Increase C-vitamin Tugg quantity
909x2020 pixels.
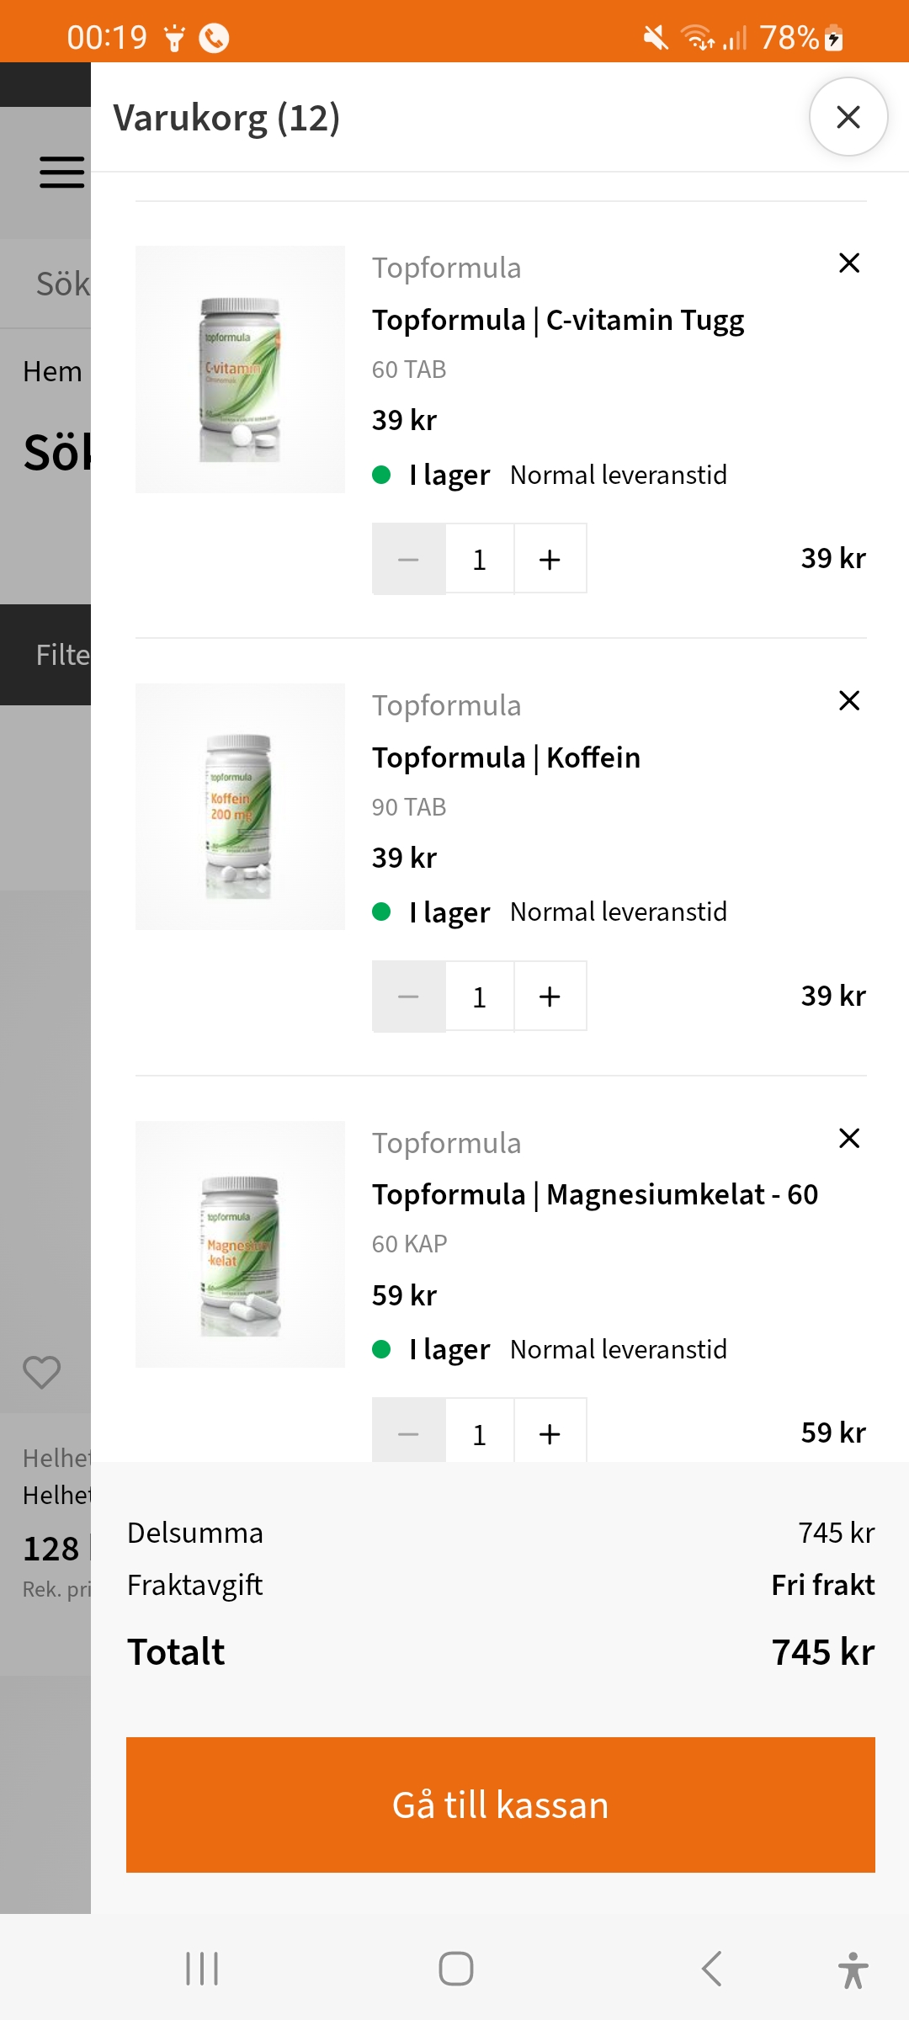pyautogui.click(x=550, y=559)
